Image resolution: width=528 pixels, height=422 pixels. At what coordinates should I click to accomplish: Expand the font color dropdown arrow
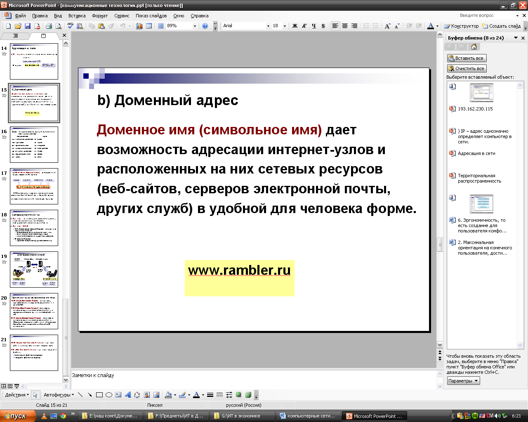coord(437,26)
